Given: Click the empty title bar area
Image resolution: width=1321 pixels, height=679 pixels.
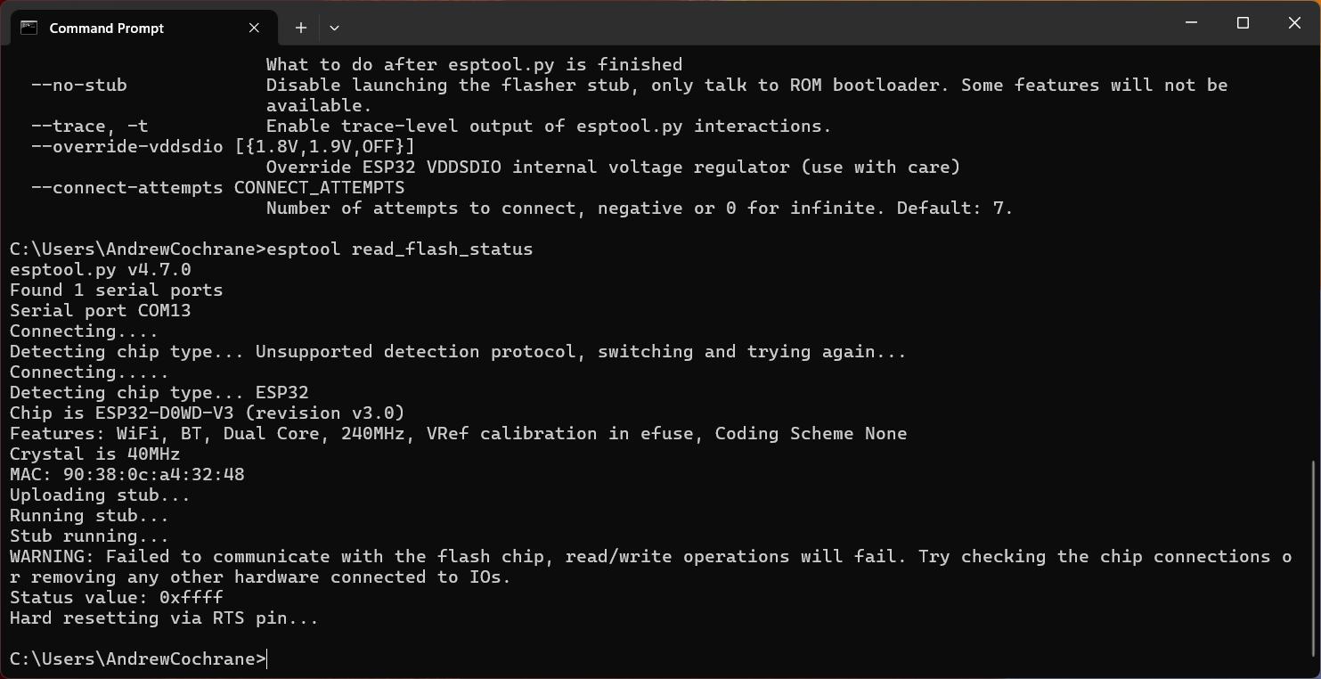Looking at the screenshot, I should (713, 23).
